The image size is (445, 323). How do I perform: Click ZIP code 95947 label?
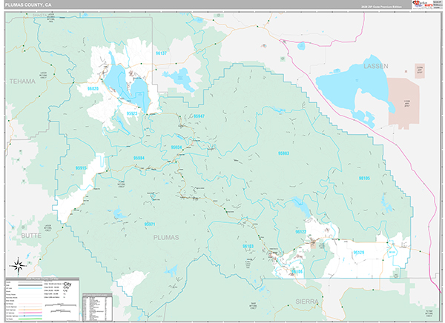(199, 116)
